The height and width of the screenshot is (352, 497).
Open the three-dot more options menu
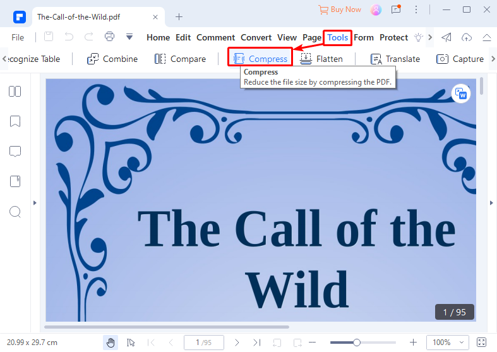pos(416,9)
